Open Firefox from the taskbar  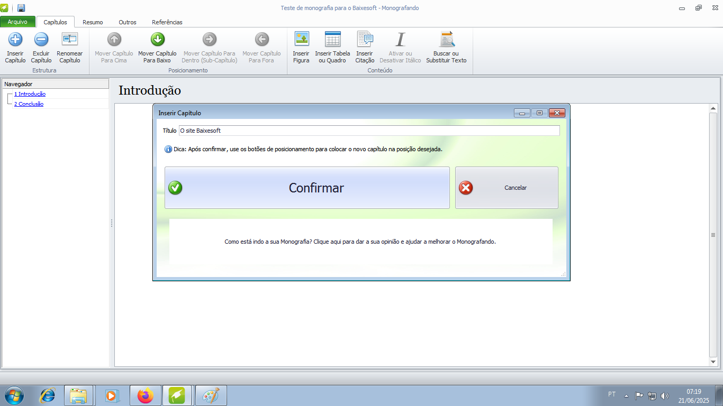pos(144,395)
